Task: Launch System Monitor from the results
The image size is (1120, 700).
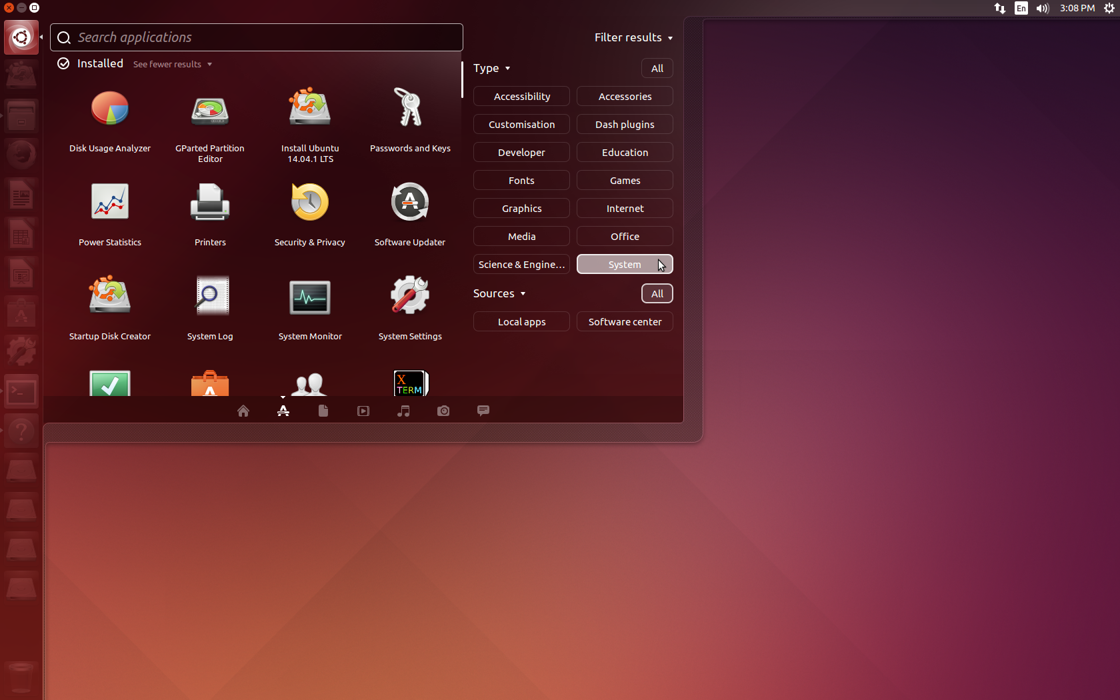Action: pyautogui.click(x=309, y=298)
